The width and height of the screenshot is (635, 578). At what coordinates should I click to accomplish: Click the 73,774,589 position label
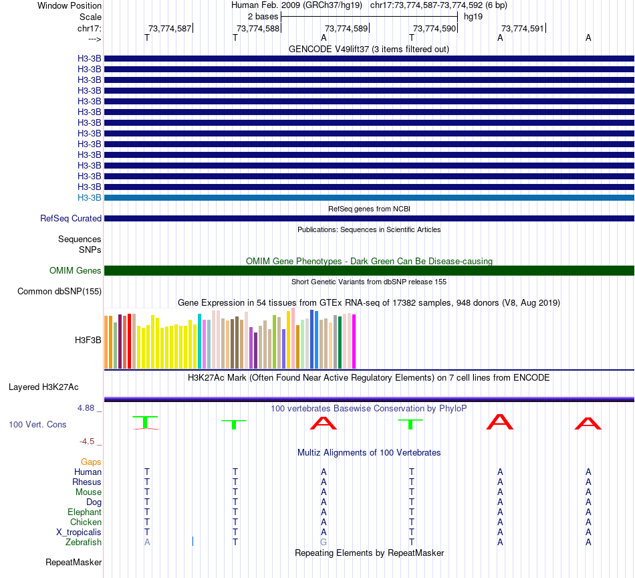pyautogui.click(x=346, y=28)
